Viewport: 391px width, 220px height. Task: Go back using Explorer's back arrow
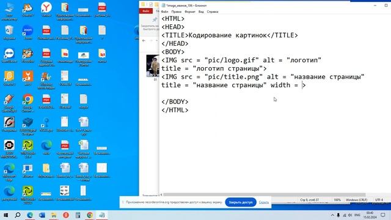point(144,40)
